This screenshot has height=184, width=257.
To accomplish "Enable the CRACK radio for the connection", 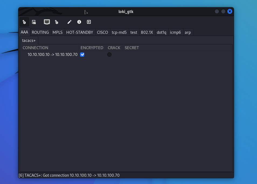I will click(109, 55).
